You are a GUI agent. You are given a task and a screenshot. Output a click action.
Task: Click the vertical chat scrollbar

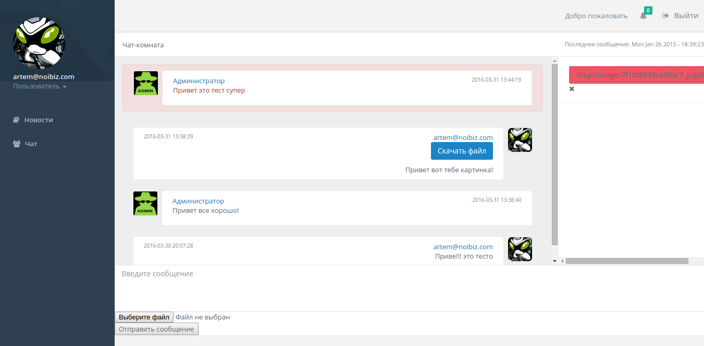(x=554, y=156)
